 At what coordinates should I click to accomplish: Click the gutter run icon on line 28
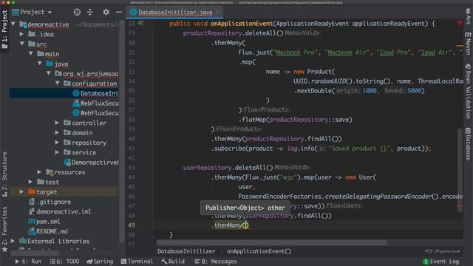140,23
